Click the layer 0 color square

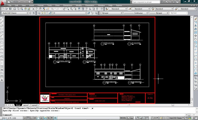[x=53, y=13]
